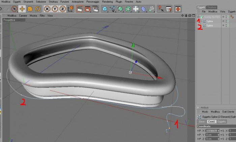
Task: Click the Coord. button in Attributes
Action: [x=211, y=121]
